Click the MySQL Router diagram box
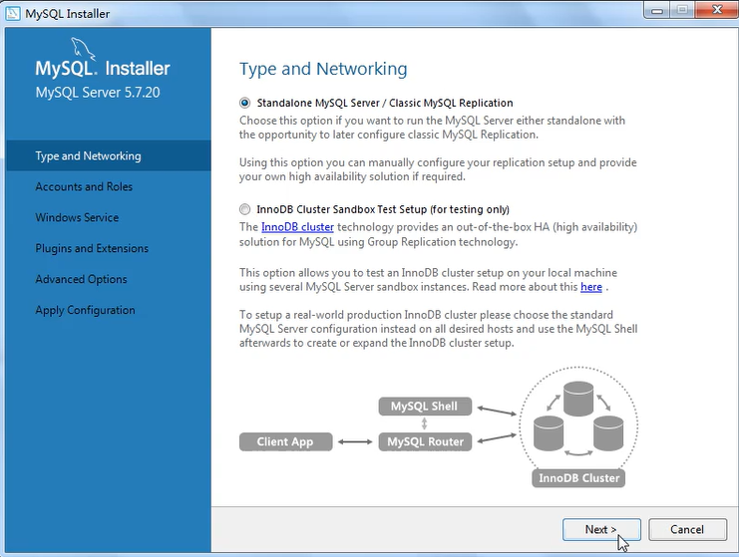Screen dimensions: 739x557 tap(425, 441)
